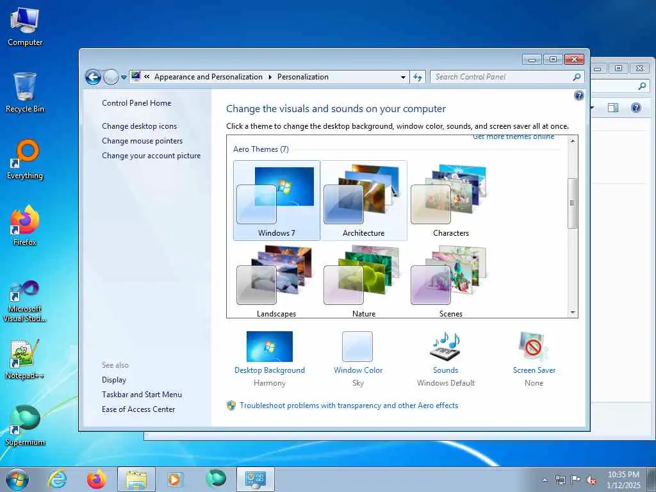Open the Recycle Bin desktop icon

25,93
